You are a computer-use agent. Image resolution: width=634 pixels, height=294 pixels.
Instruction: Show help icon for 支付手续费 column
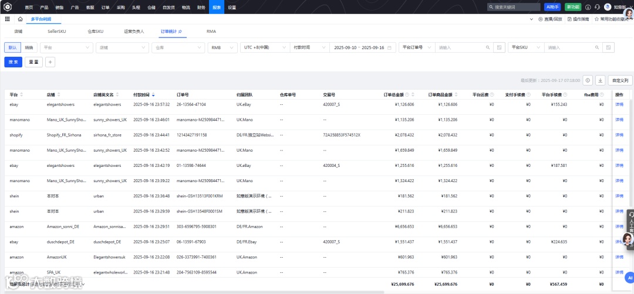pos(528,95)
